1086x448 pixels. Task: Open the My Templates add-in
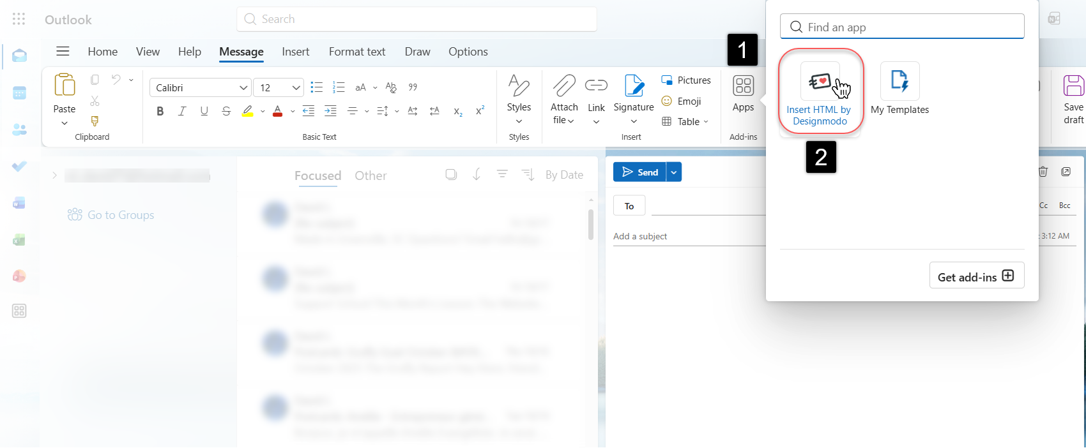pyautogui.click(x=899, y=89)
